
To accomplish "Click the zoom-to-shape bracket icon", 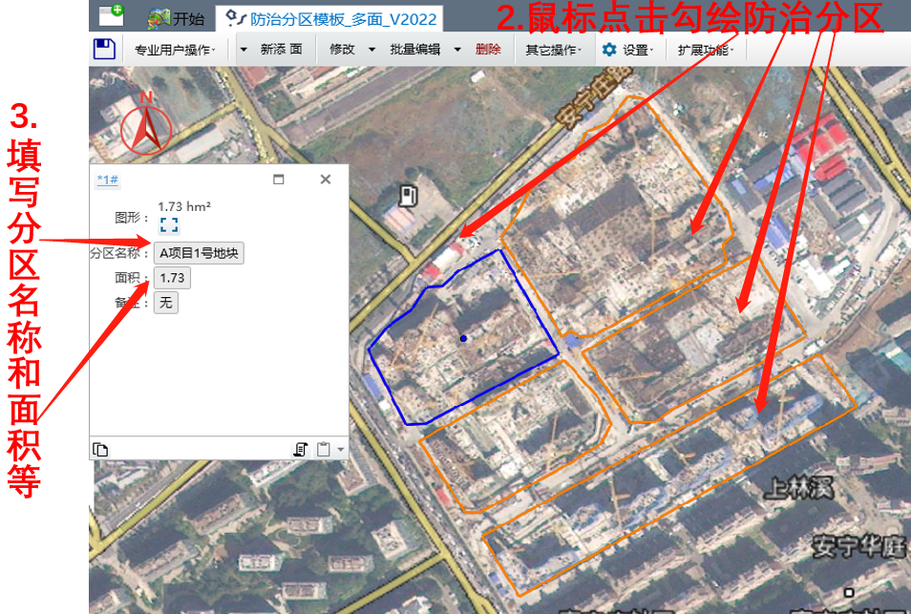I will [x=169, y=224].
